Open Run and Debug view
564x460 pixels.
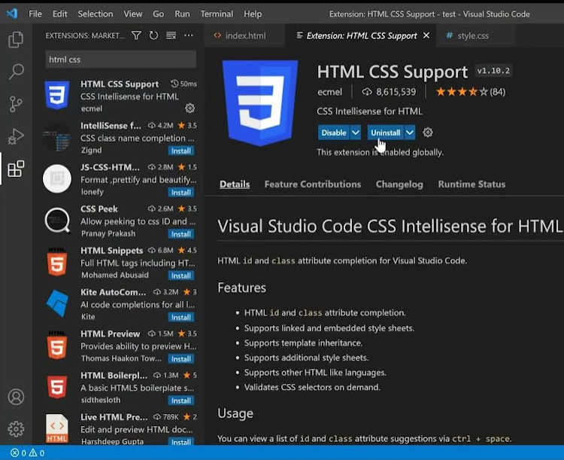(x=16, y=136)
